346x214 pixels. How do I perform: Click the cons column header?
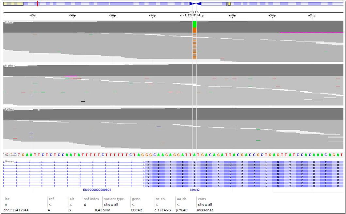(202, 199)
